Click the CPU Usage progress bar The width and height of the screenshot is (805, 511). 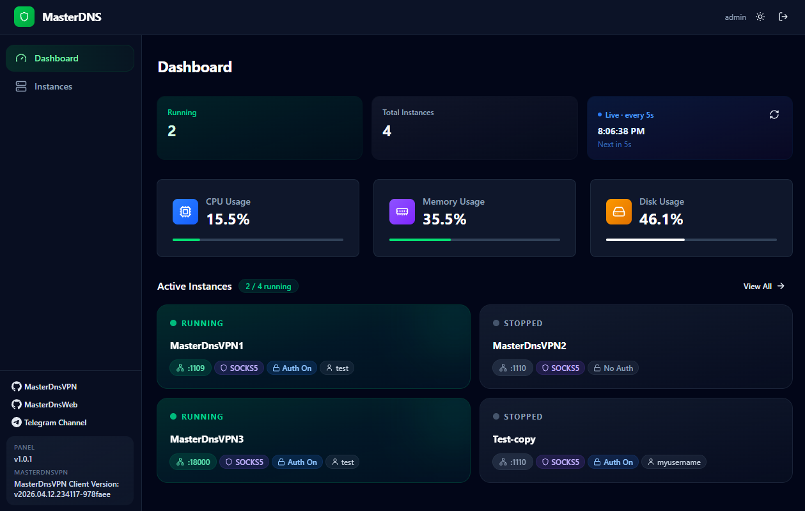[258, 240]
